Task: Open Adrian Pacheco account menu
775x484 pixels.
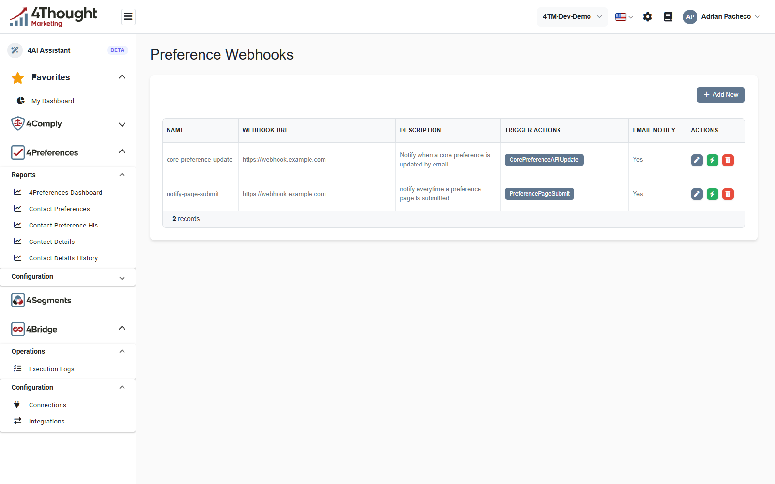Action: tap(731, 17)
